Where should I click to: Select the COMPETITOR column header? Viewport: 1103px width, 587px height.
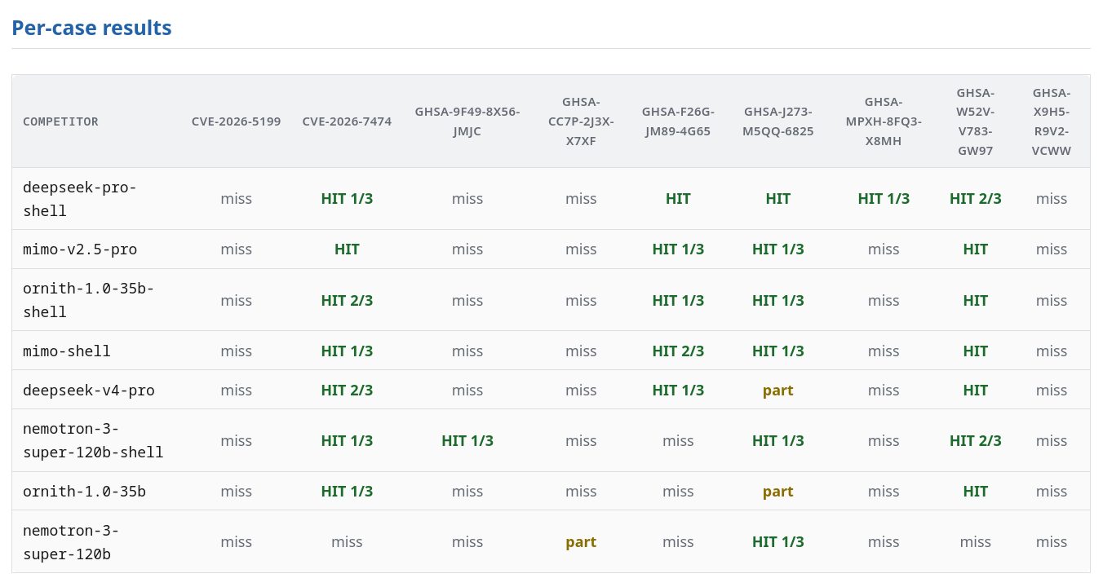tap(60, 121)
